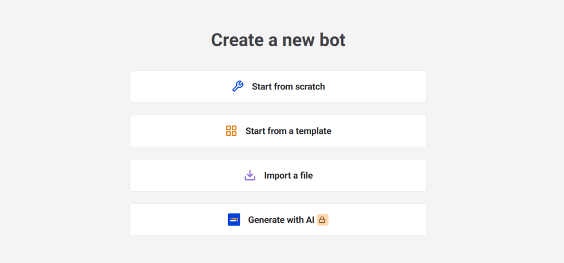
Task: Click the orange lock badge
Action: coord(323,220)
